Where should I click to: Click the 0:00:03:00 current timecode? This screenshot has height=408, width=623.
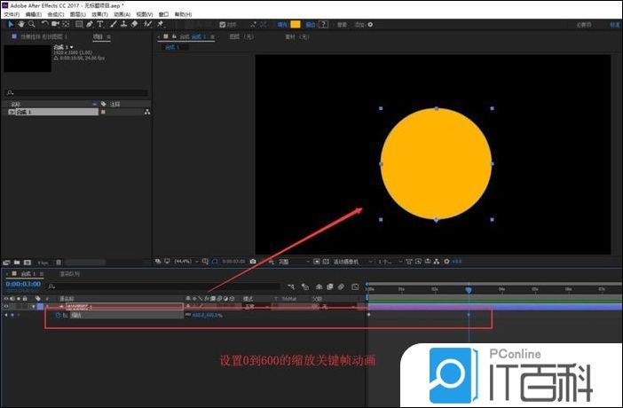[21, 285]
